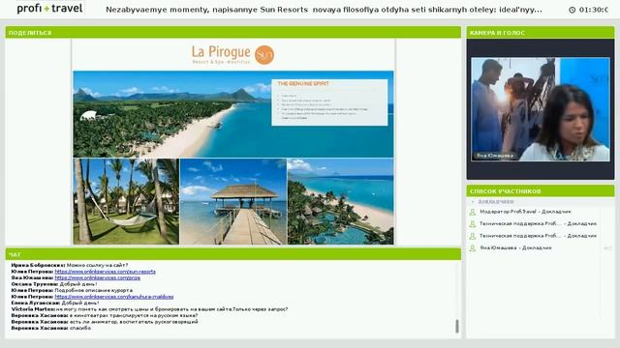Image resolution: width=620 pixels, height=348 pixels.
Task: Click the profi.travel logo
Action: tap(49, 9)
